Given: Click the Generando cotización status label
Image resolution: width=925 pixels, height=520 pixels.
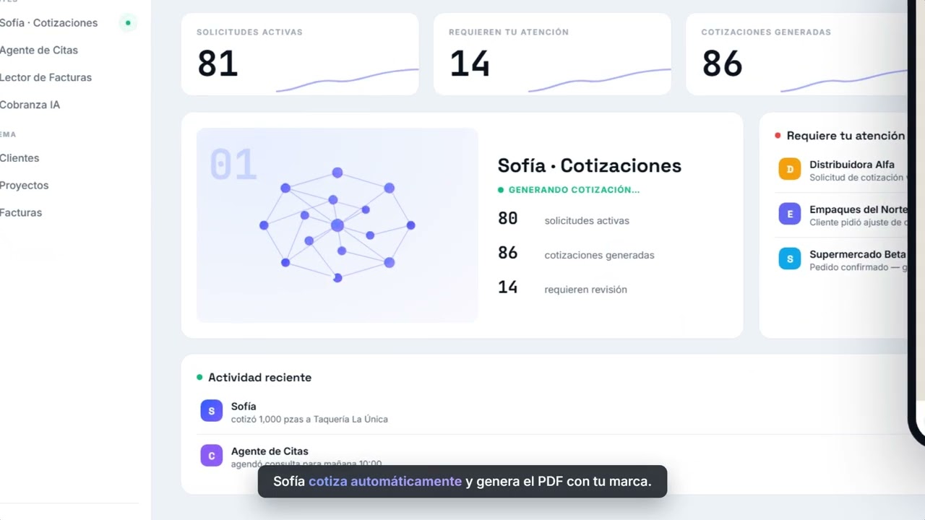Looking at the screenshot, I should pyautogui.click(x=569, y=190).
